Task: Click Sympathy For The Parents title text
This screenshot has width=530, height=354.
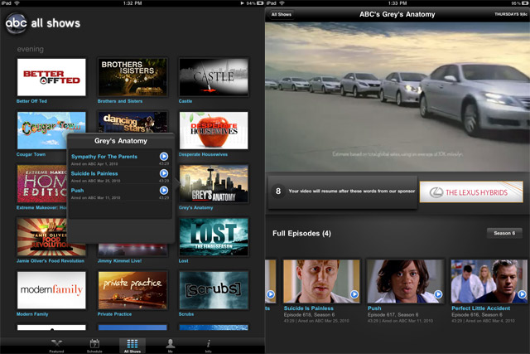Action: [104, 157]
